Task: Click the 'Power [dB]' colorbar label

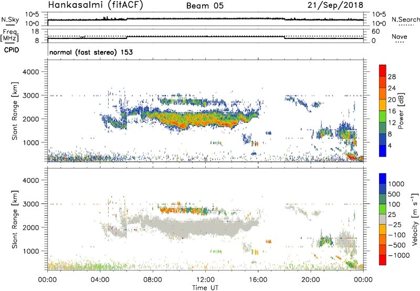Action: pos(401,111)
